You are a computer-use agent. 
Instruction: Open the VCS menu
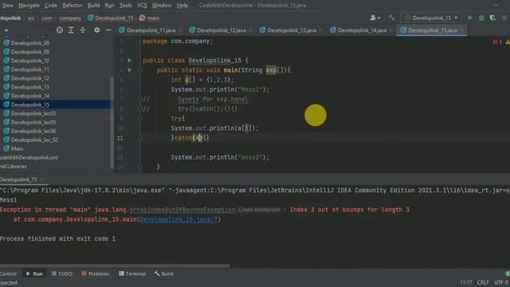pos(142,6)
